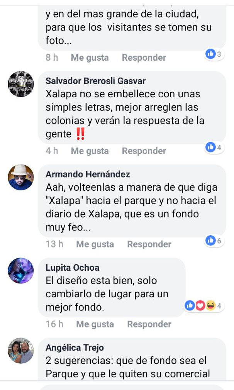Open Salvador Brerosli Gasvar's profile picture

[x=21, y=84]
